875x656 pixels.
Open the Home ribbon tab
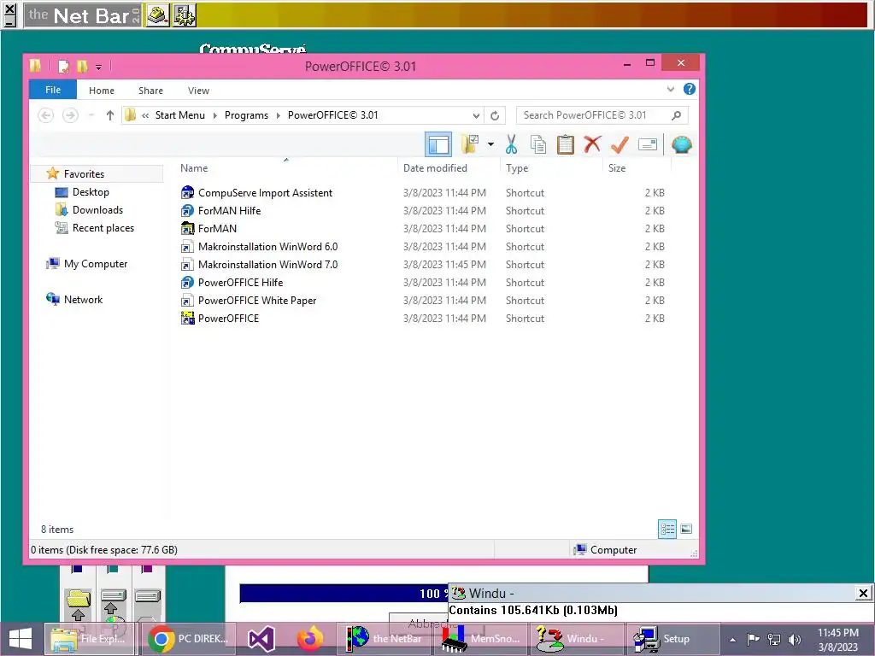pyautogui.click(x=102, y=91)
